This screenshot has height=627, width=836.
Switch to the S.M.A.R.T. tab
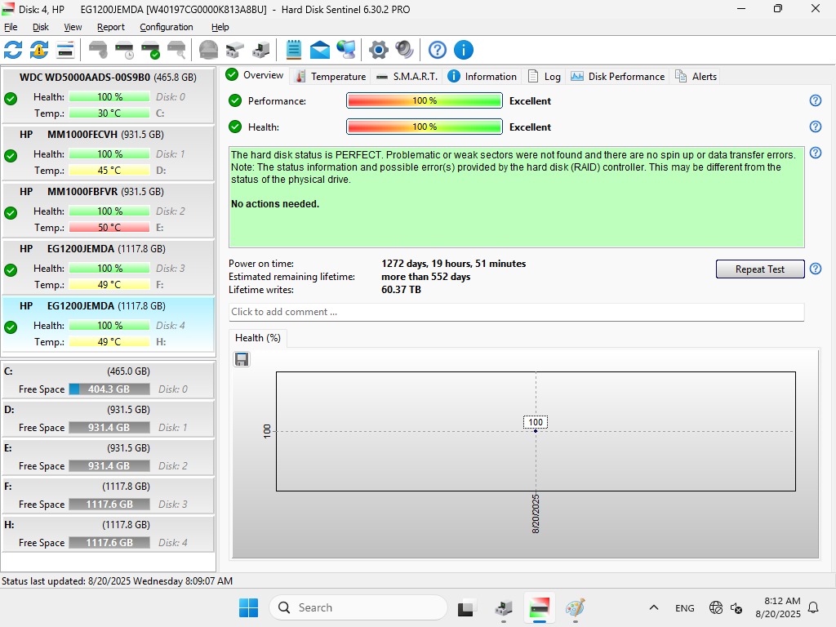(x=407, y=76)
